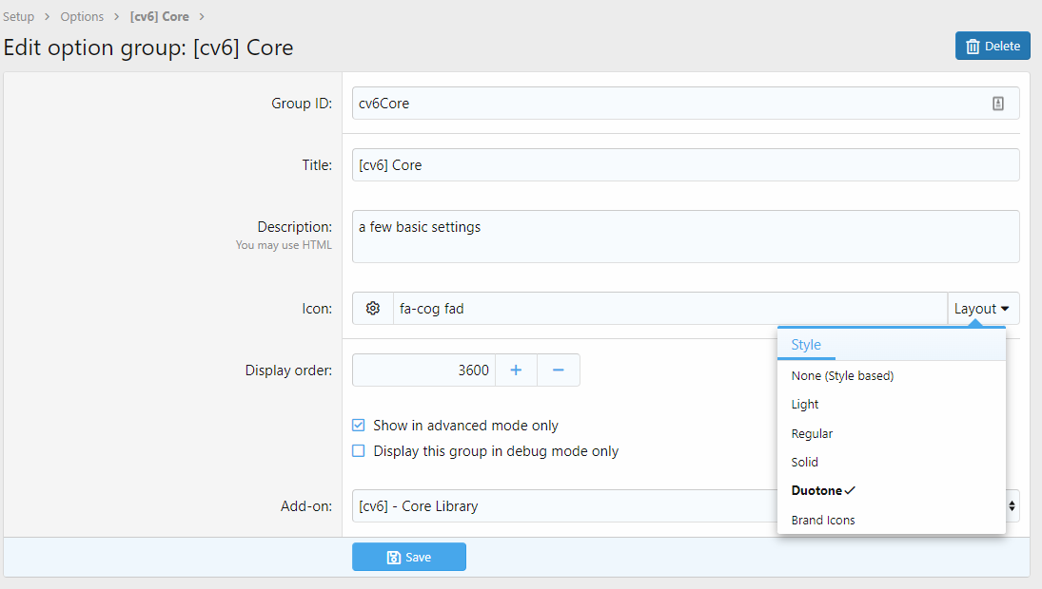Pick the Solid icon style
The height and width of the screenshot is (589, 1042).
point(805,463)
